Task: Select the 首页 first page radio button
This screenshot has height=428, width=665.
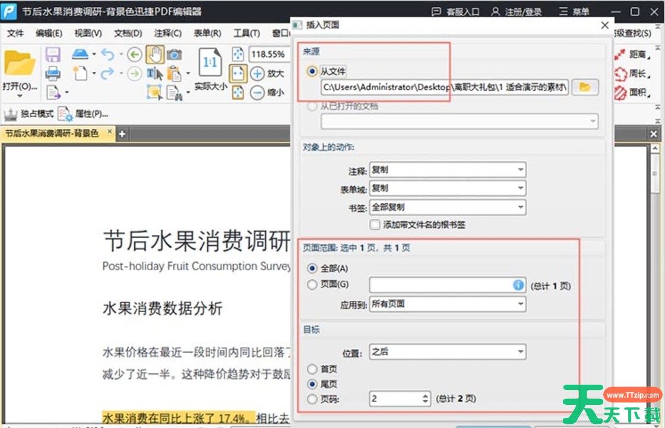Action: [x=312, y=369]
